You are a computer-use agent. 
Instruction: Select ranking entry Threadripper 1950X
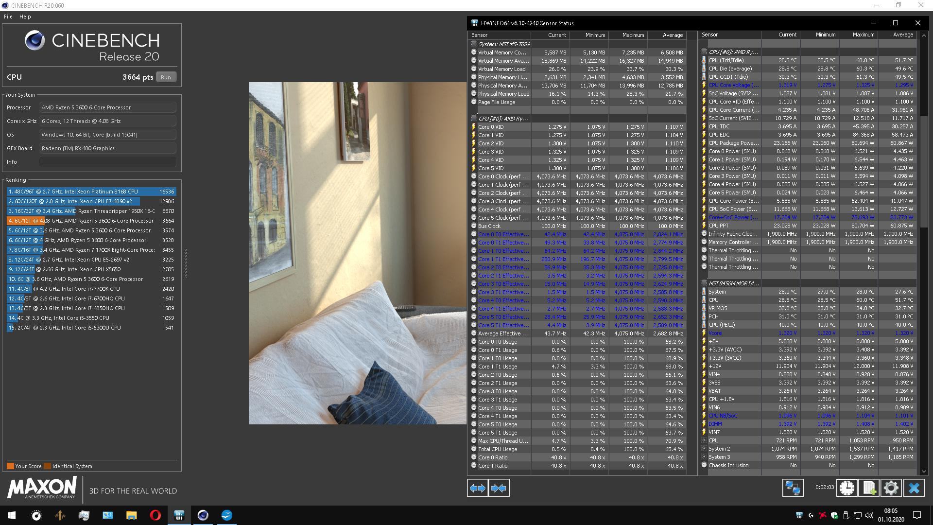tap(91, 211)
